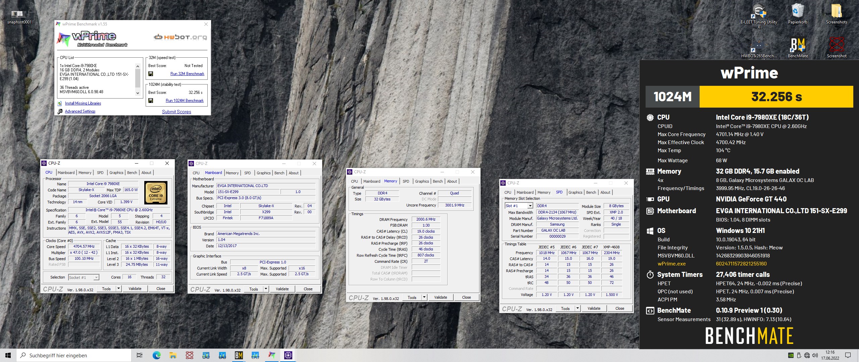
Task: Click Uncore Frequency value 3001.9 MHz
Action: coord(455,205)
